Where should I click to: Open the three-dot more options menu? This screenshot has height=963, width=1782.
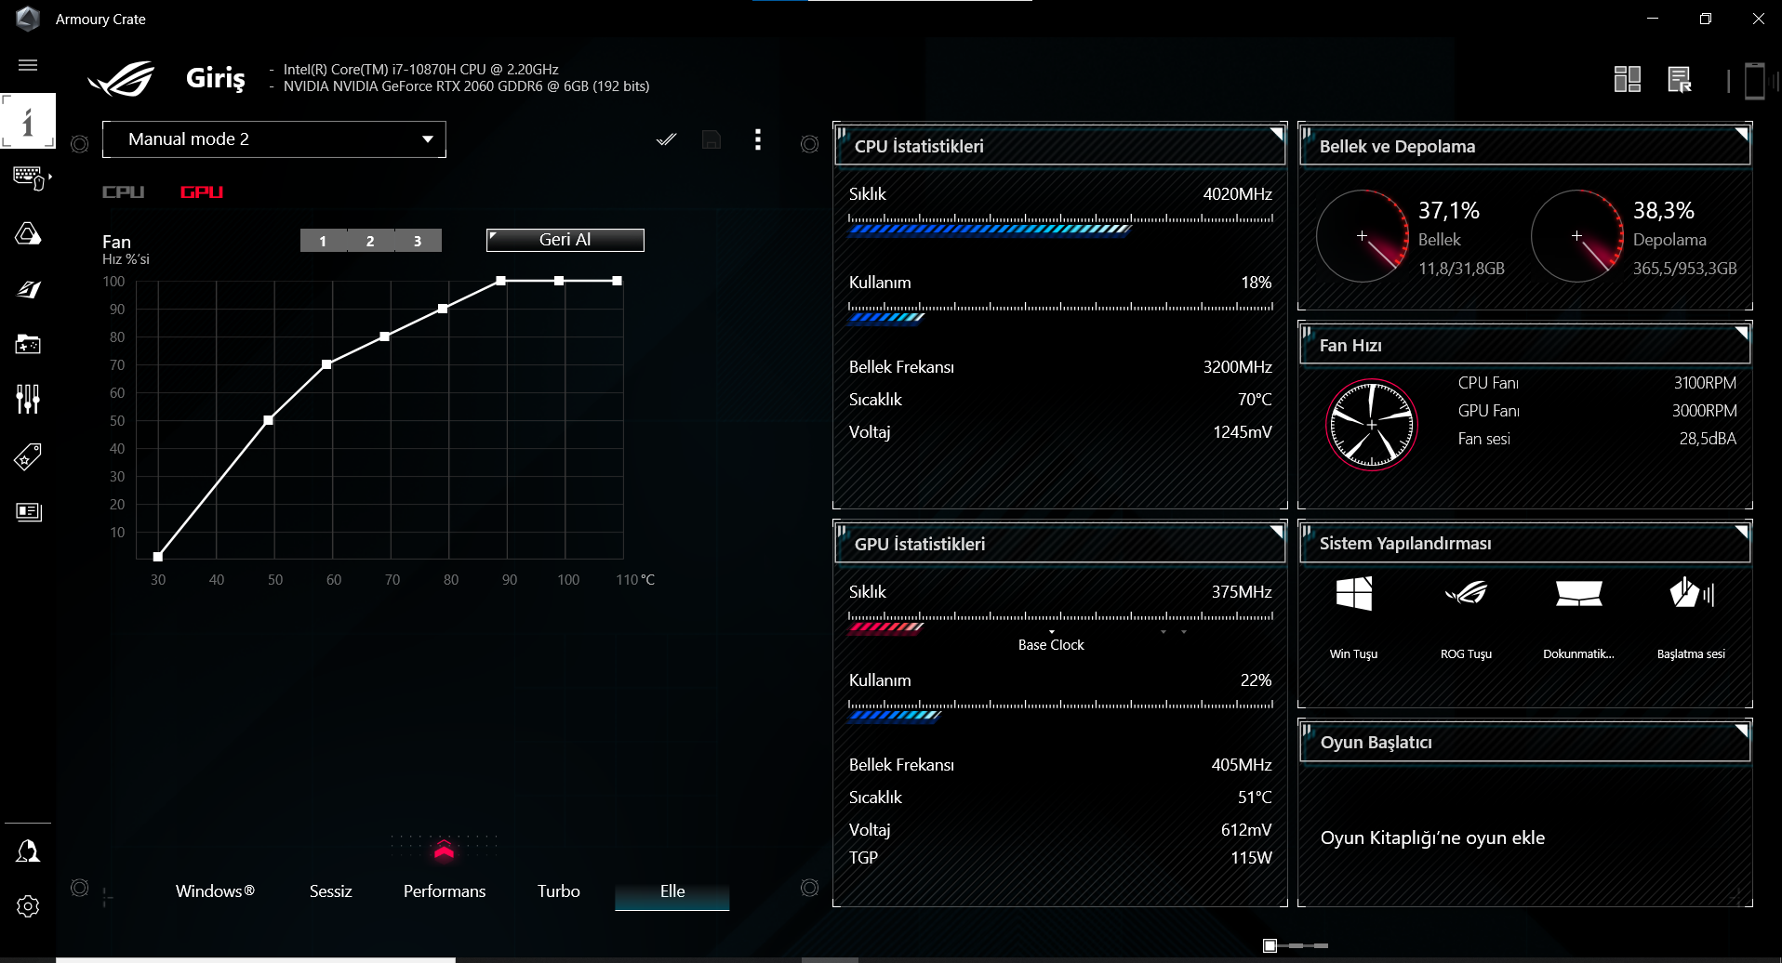click(758, 139)
